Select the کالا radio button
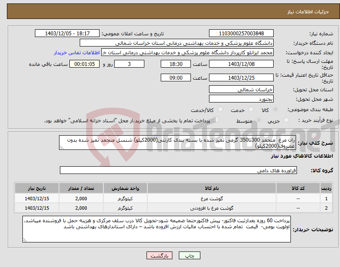The width and height of the screenshot is (340, 267). point(275,109)
